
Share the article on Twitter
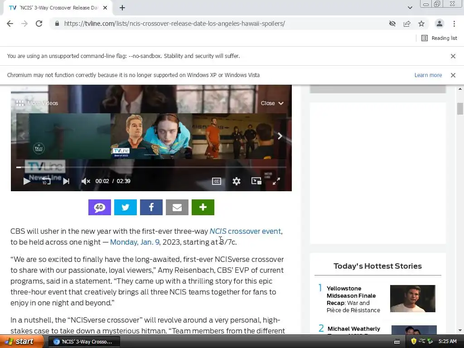click(x=126, y=207)
